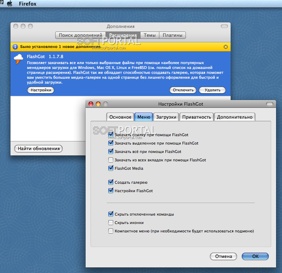282x273 pixels.
Task: Click Отмена in settings dialog
Action: (224, 256)
